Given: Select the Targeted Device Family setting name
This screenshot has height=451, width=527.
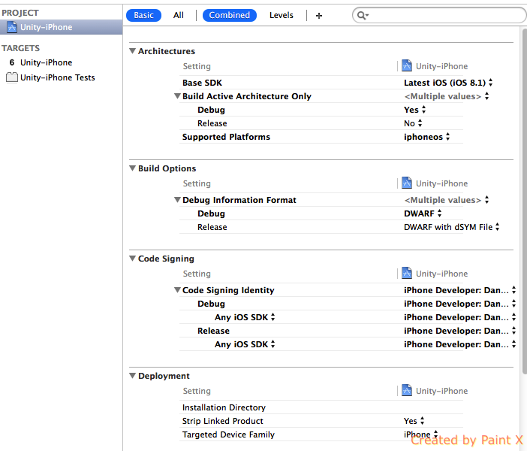Looking at the screenshot, I should (228, 434).
